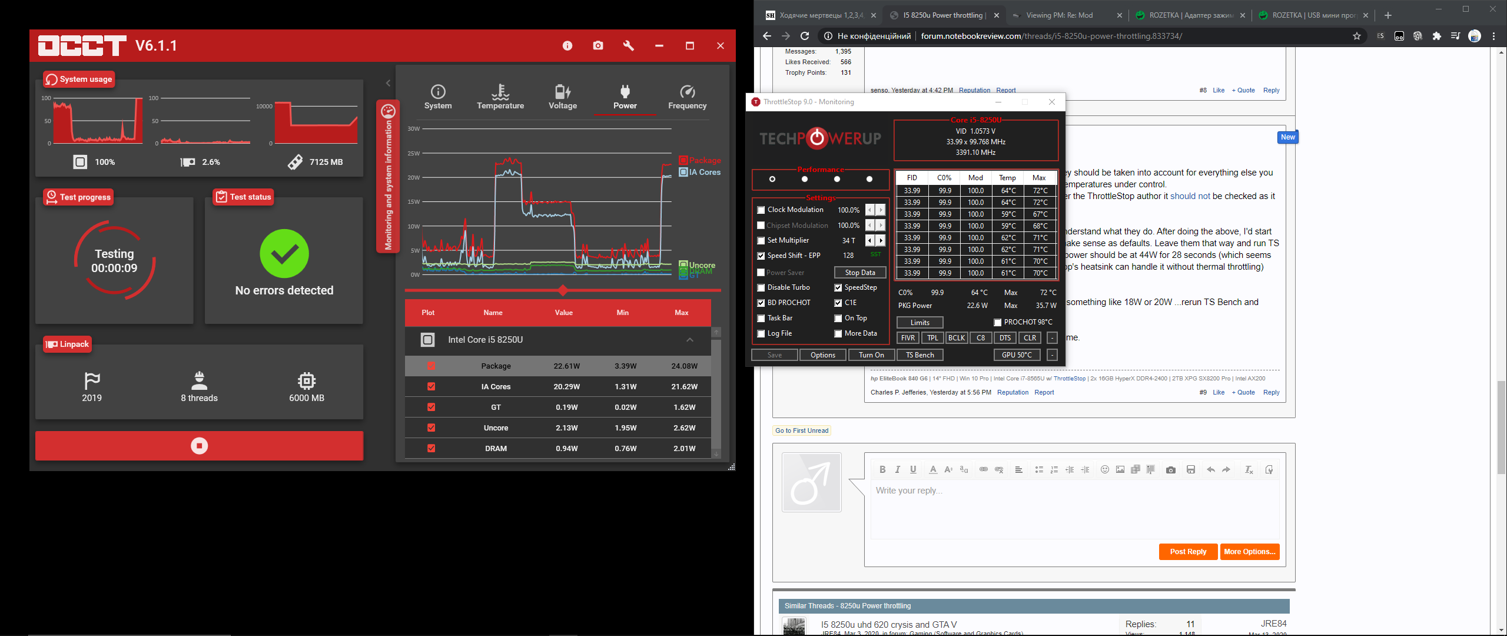
Task: Bookmark page with star icon
Action: [x=1357, y=36]
